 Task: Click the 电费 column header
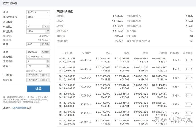pyautogui.click(x=127, y=53)
